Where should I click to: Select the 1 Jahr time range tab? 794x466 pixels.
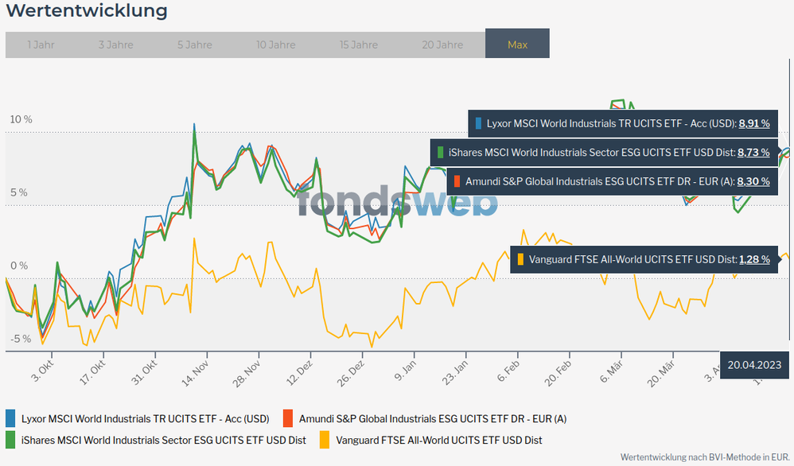(41, 45)
